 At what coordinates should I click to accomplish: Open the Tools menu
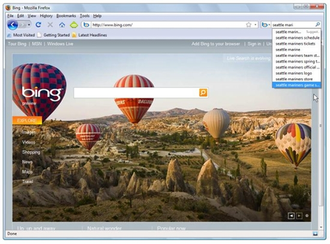tap(84, 16)
